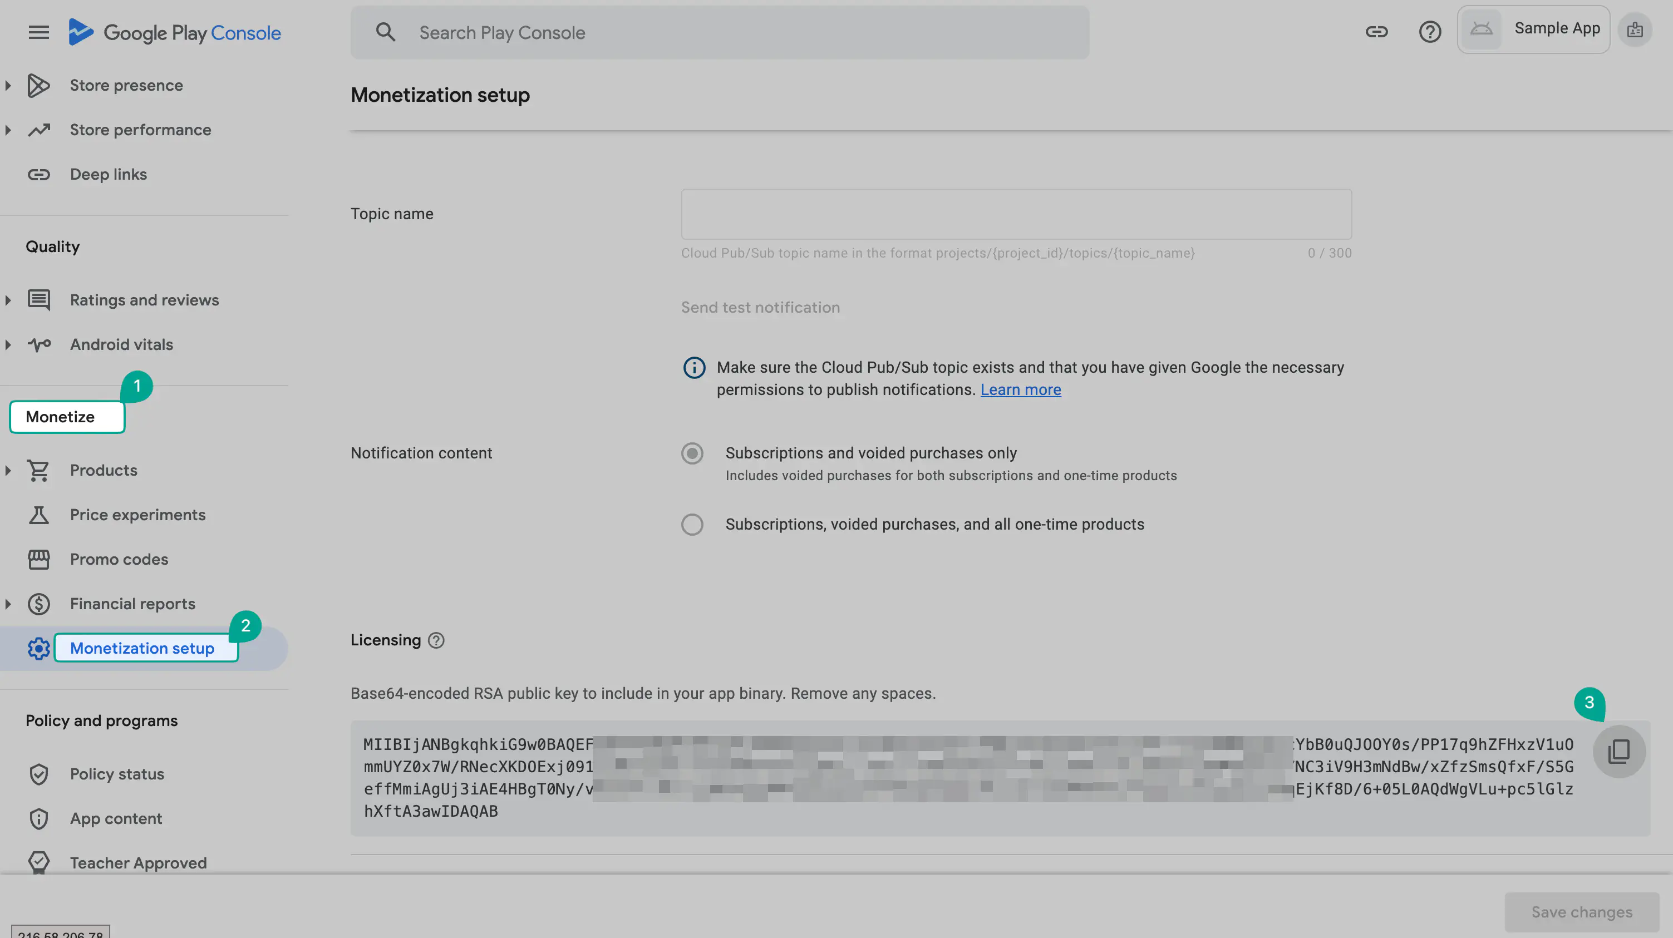Click the link icon in top bar
Screen dimensions: 1673x938
1376,32
